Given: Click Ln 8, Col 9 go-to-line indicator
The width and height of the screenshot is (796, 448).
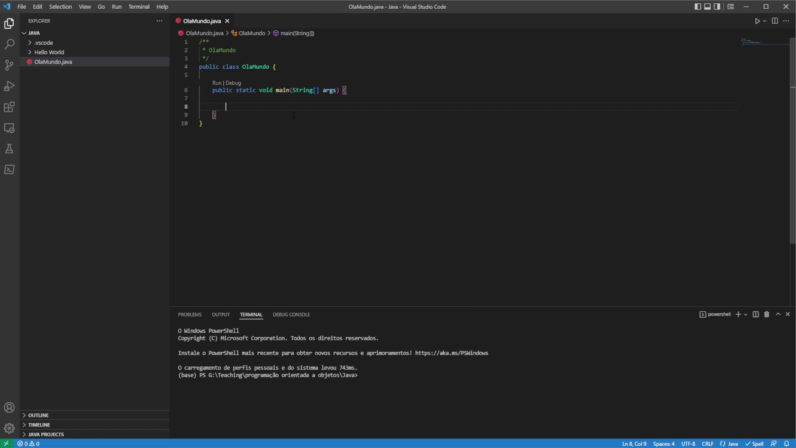Looking at the screenshot, I should coord(634,443).
